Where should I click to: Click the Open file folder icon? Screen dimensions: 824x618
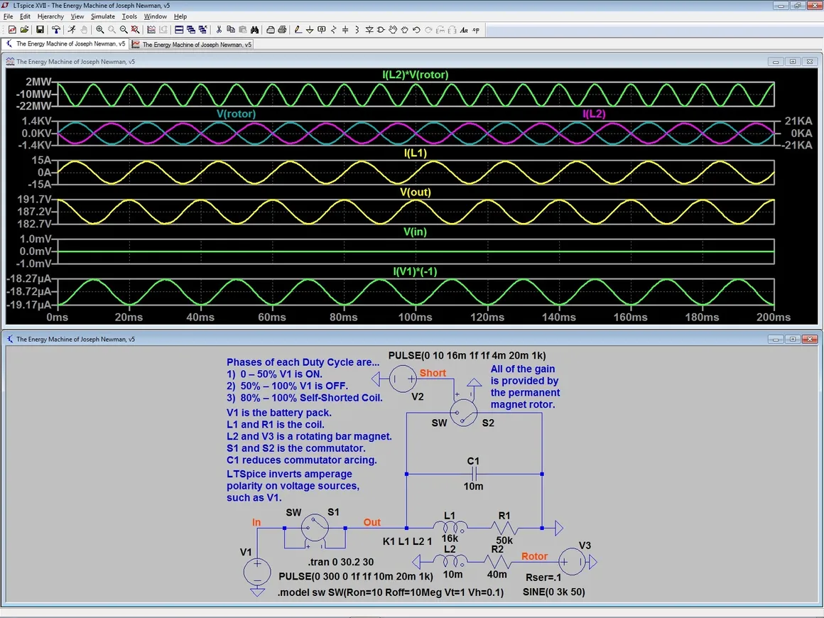[x=24, y=30]
